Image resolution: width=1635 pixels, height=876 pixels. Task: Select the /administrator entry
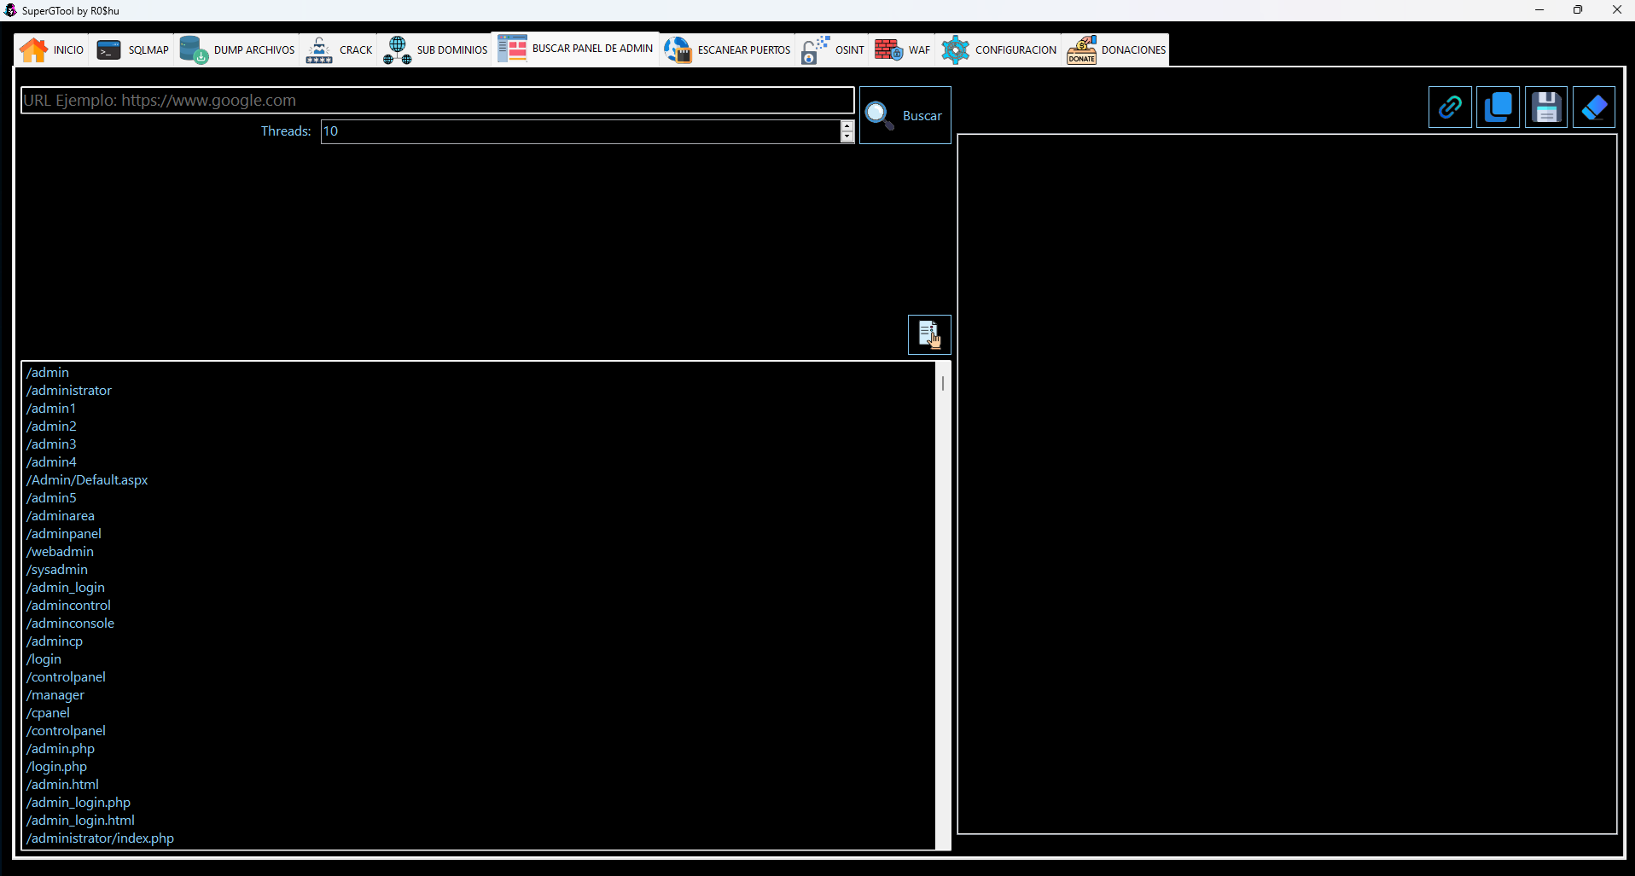pos(69,391)
